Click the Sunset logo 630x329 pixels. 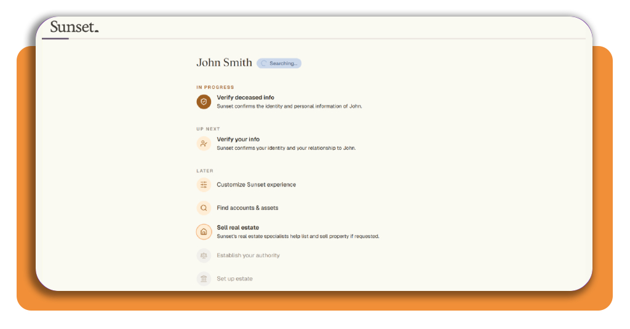coord(74,27)
